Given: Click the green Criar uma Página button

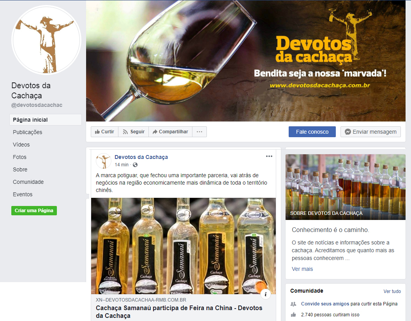Looking at the screenshot, I should (x=34, y=211).
